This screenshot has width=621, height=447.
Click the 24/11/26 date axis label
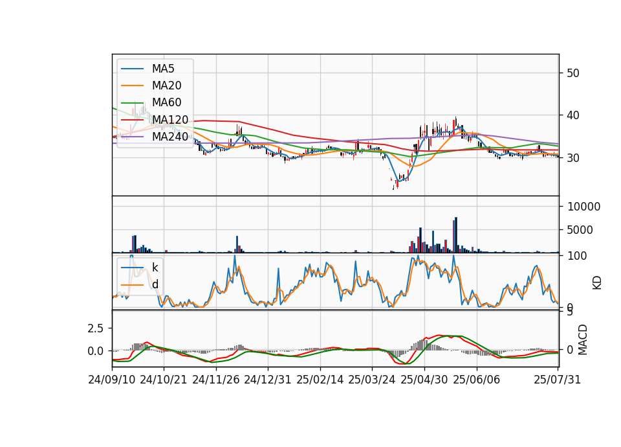pos(216,380)
